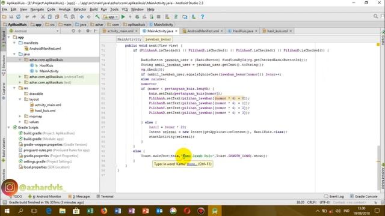The width and height of the screenshot is (385, 216).
Task: Click the Search Everywhere magnifier icon
Action: 375,16
